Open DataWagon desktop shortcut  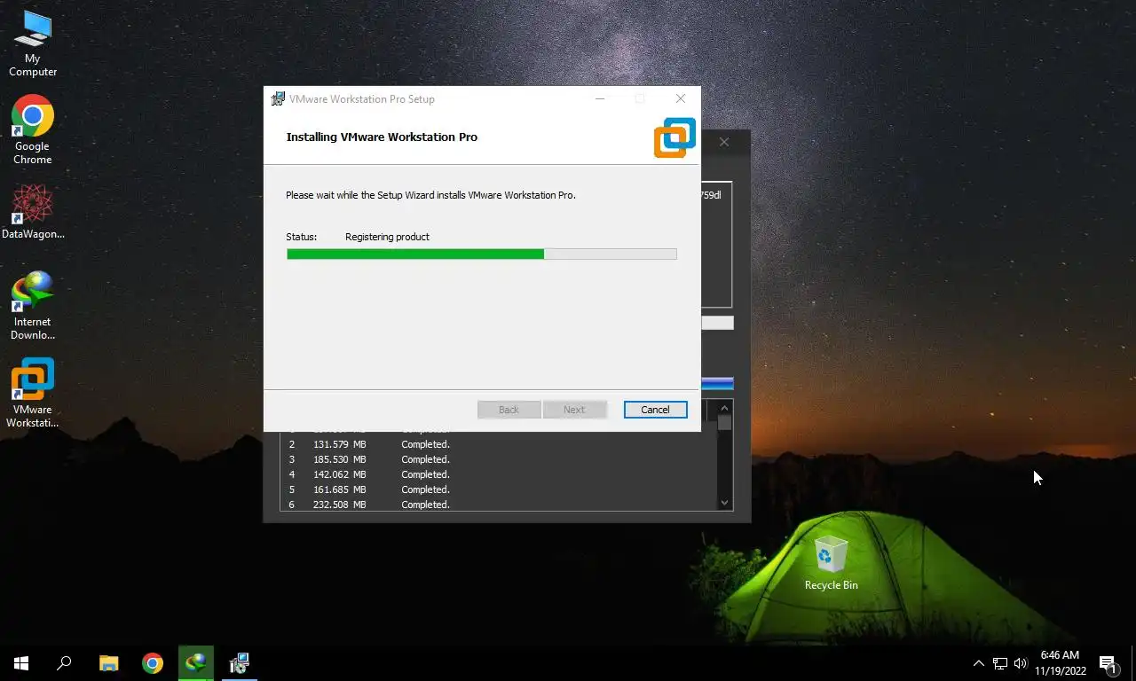33,212
